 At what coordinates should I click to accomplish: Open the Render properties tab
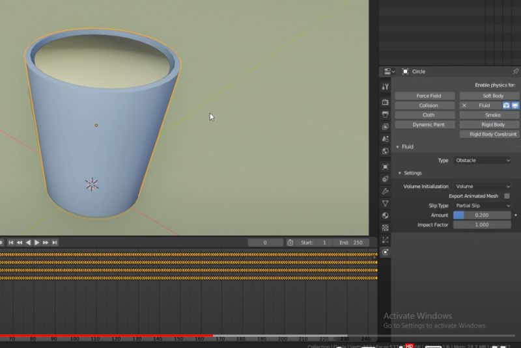[385, 102]
